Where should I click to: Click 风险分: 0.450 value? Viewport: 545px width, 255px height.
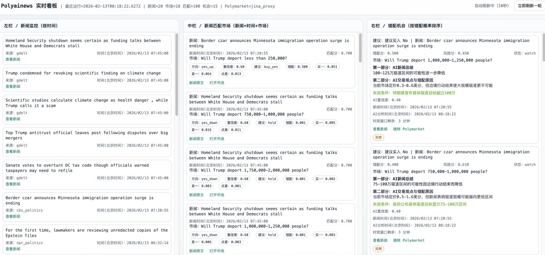tap(456, 53)
